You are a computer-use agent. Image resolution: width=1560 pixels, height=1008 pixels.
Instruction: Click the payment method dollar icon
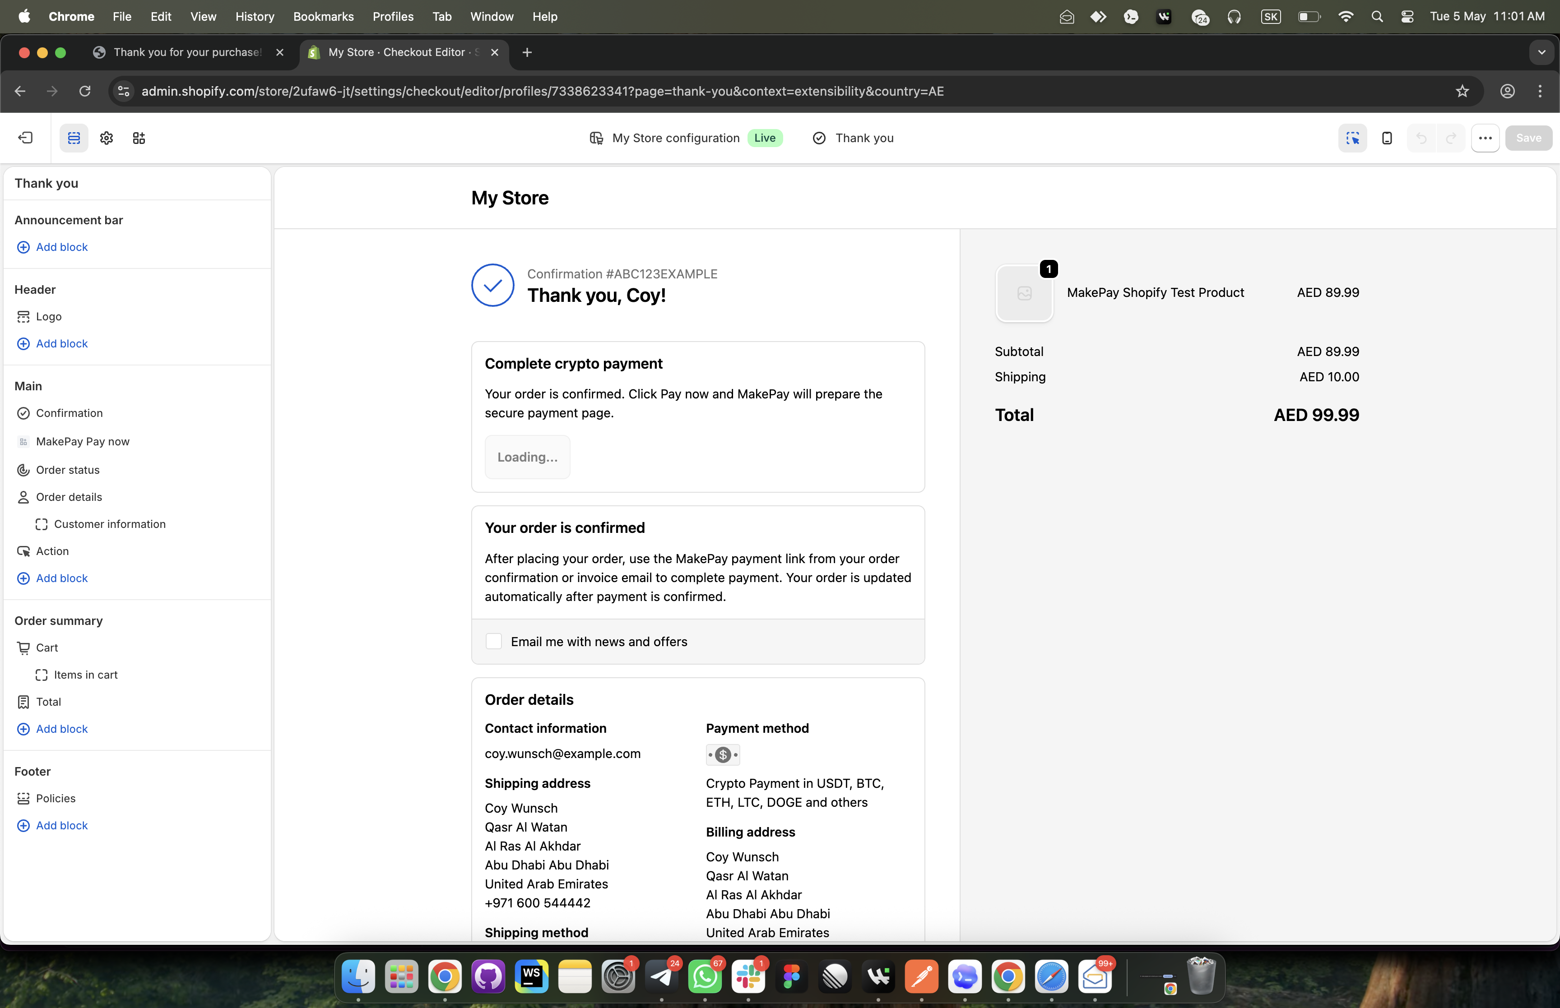[723, 755]
